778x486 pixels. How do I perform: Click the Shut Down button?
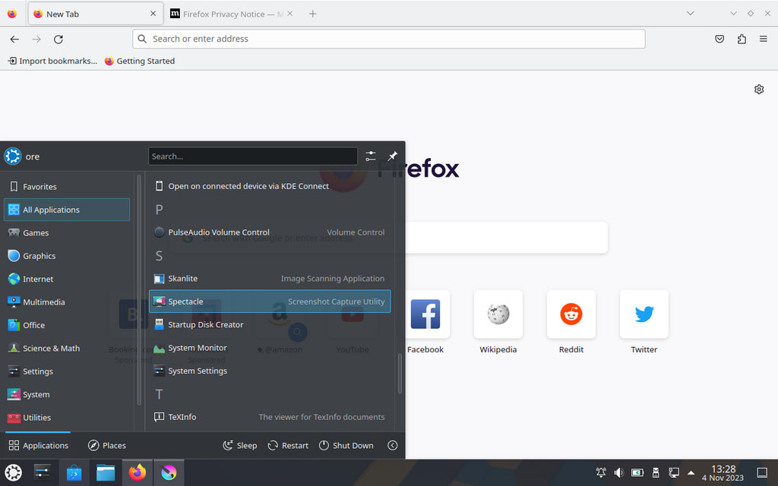coord(346,445)
